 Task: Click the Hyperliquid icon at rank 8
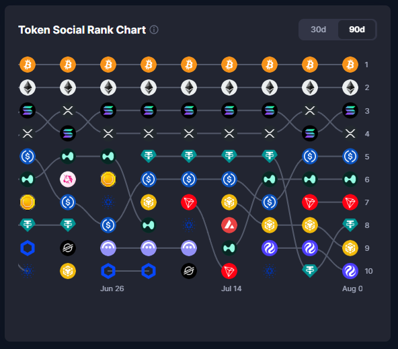tap(149, 225)
